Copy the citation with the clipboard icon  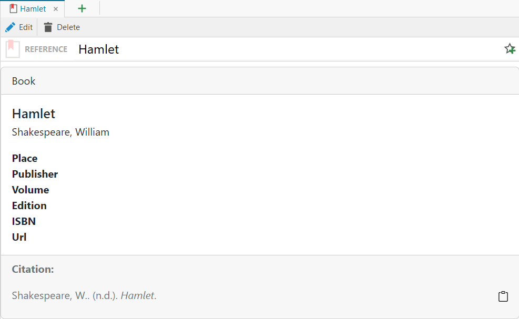coord(503,296)
